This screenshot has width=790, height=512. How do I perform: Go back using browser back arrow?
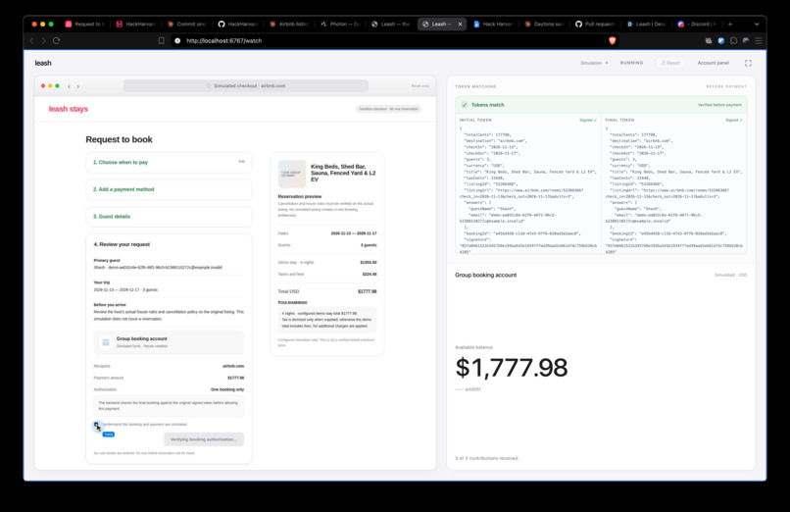(32, 41)
